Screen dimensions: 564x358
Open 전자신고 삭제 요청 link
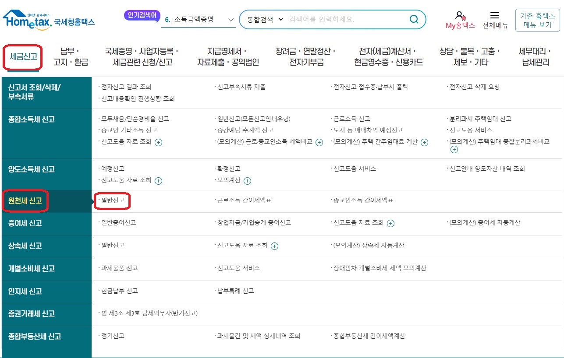point(475,87)
